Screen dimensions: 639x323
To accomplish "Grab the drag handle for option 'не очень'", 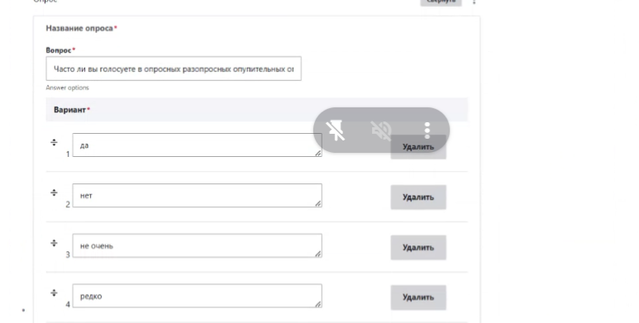I will [x=54, y=243].
